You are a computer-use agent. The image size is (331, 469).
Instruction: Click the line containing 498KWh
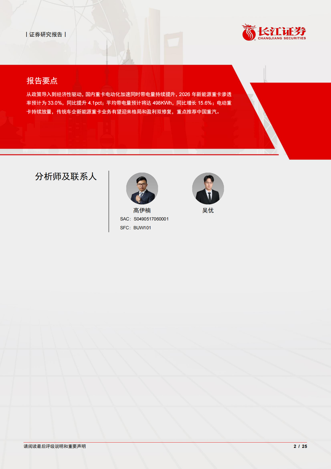point(129,103)
